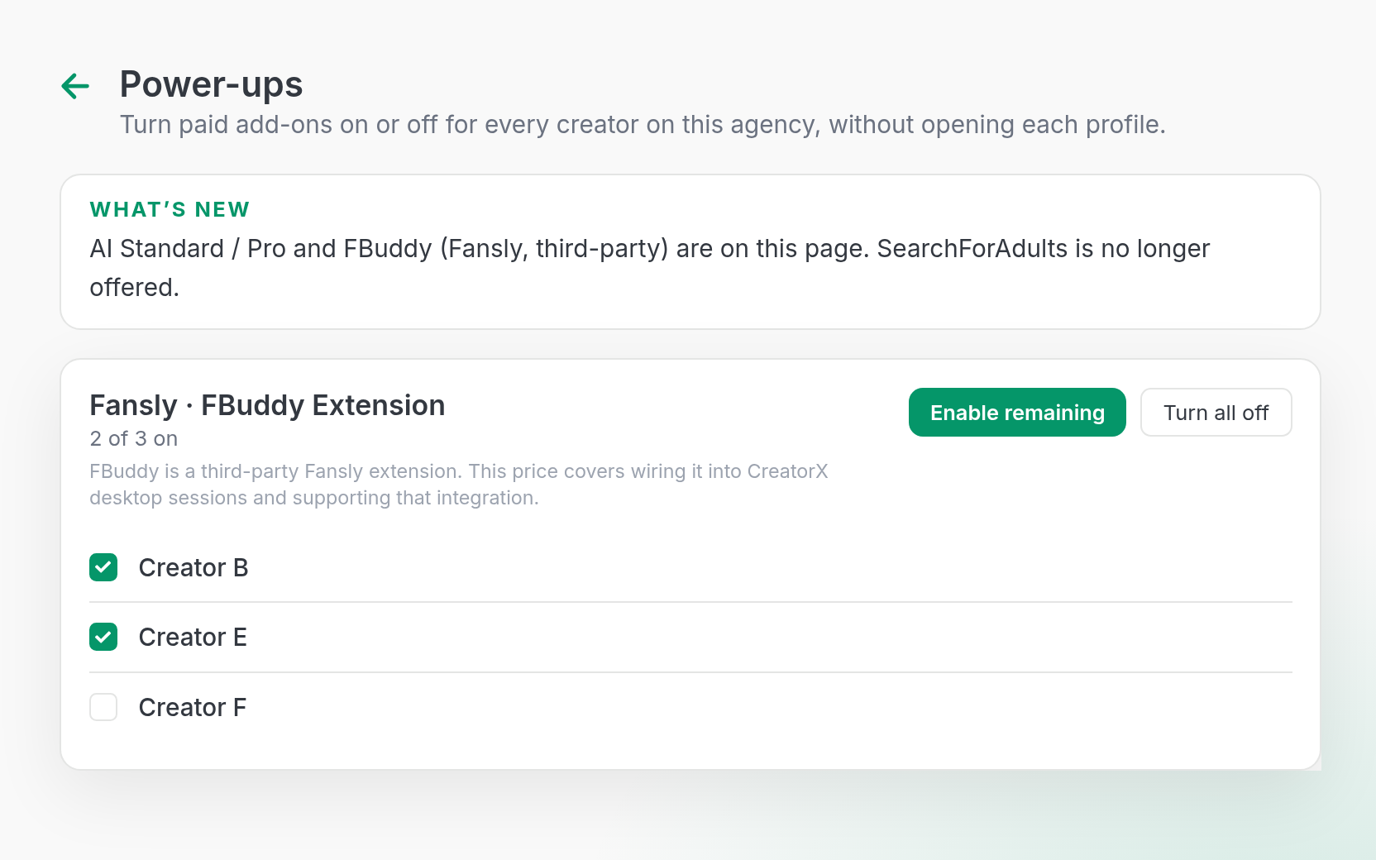Image resolution: width=1376 pixels, height=860 pixels.
Task: Click the Enable remaining button
Action: tap(1017, 412)
